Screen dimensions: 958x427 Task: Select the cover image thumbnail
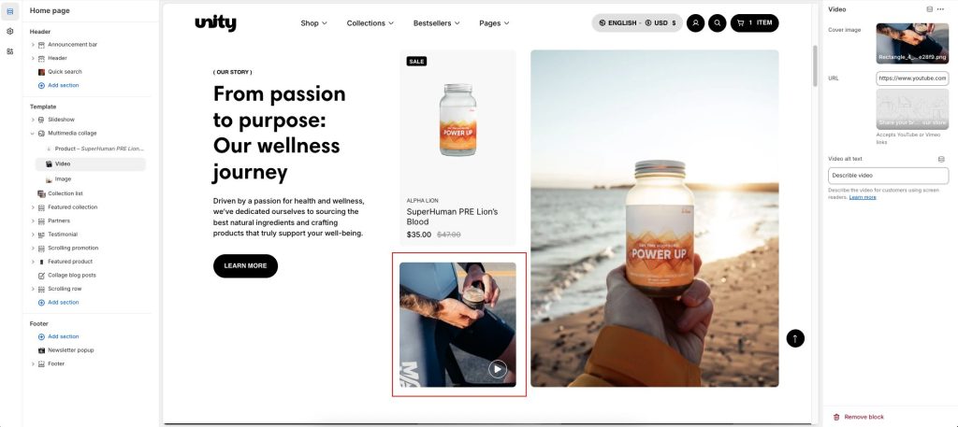click(912, 43)
